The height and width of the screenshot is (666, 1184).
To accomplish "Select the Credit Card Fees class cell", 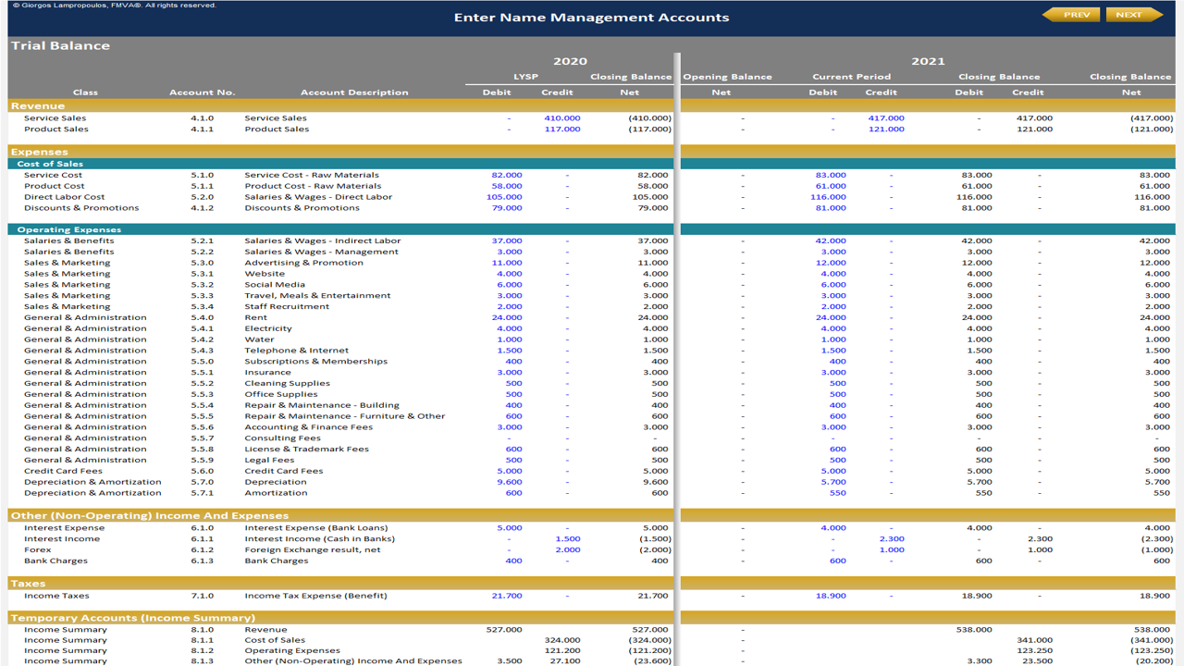I will point(63,471).
